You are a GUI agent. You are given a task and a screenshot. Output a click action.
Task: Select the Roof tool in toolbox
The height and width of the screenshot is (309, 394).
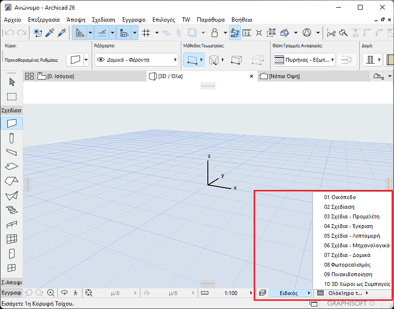coord(12,181)
